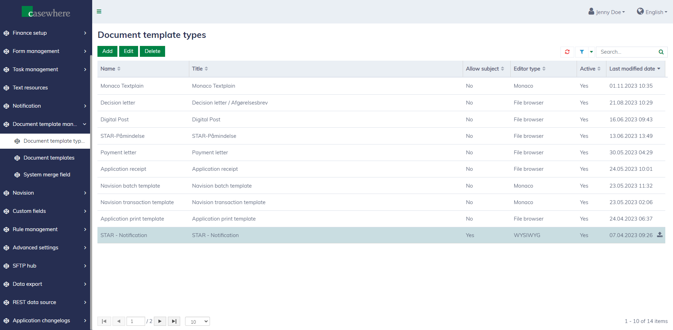Screen dimensions: 673x330
Task: Jump to first page of the table
Action: tap(104, 321)
